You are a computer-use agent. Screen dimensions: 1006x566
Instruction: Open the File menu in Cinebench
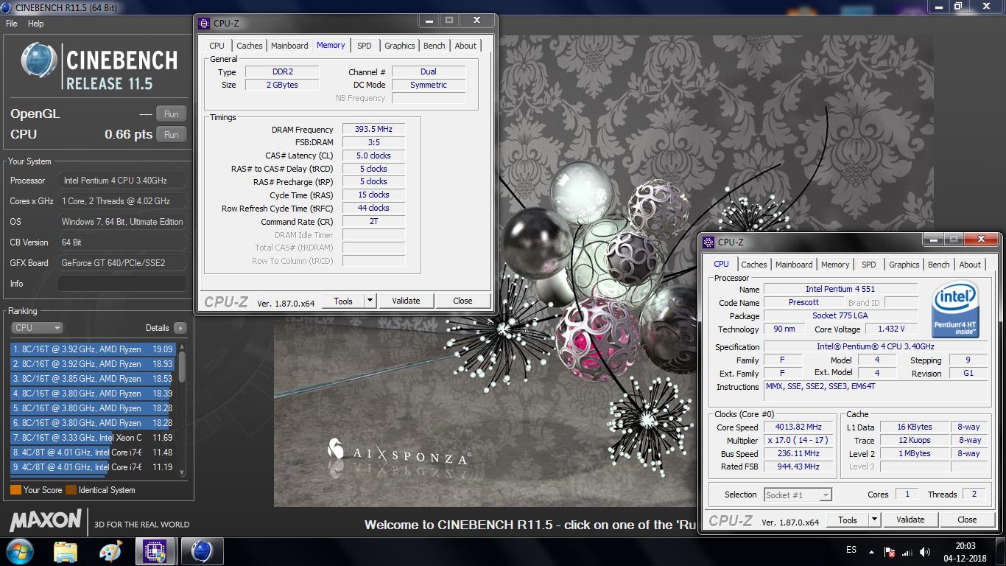coord(11,24)
